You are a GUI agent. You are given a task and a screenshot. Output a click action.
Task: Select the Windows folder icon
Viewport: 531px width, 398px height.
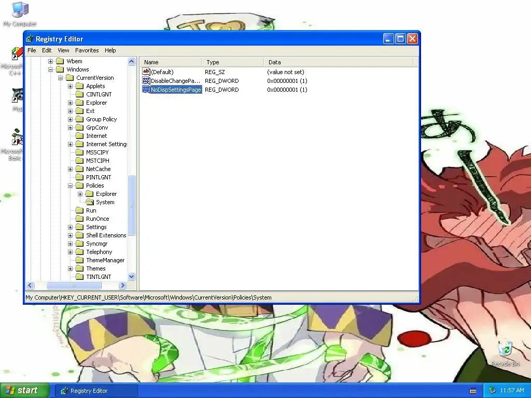tap(60, 69)
